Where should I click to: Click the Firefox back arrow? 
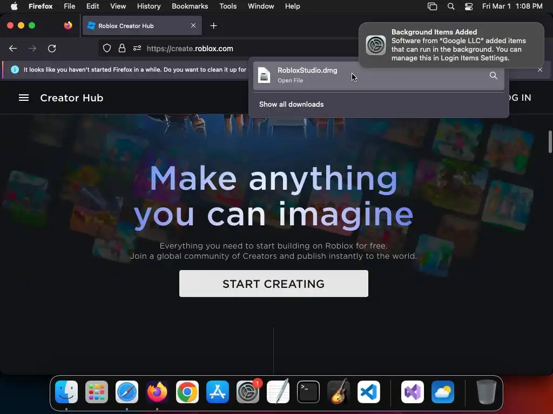13,49
